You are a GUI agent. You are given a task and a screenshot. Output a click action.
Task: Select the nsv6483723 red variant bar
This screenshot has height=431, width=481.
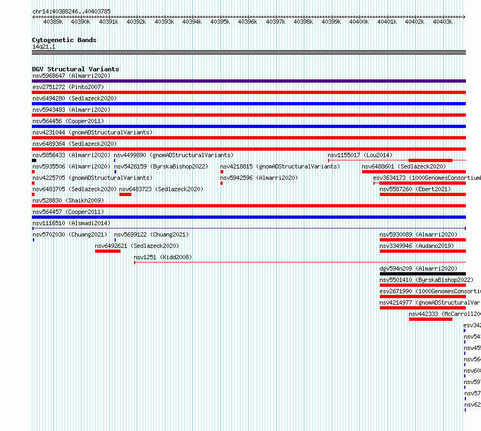(x=125, y=194)
